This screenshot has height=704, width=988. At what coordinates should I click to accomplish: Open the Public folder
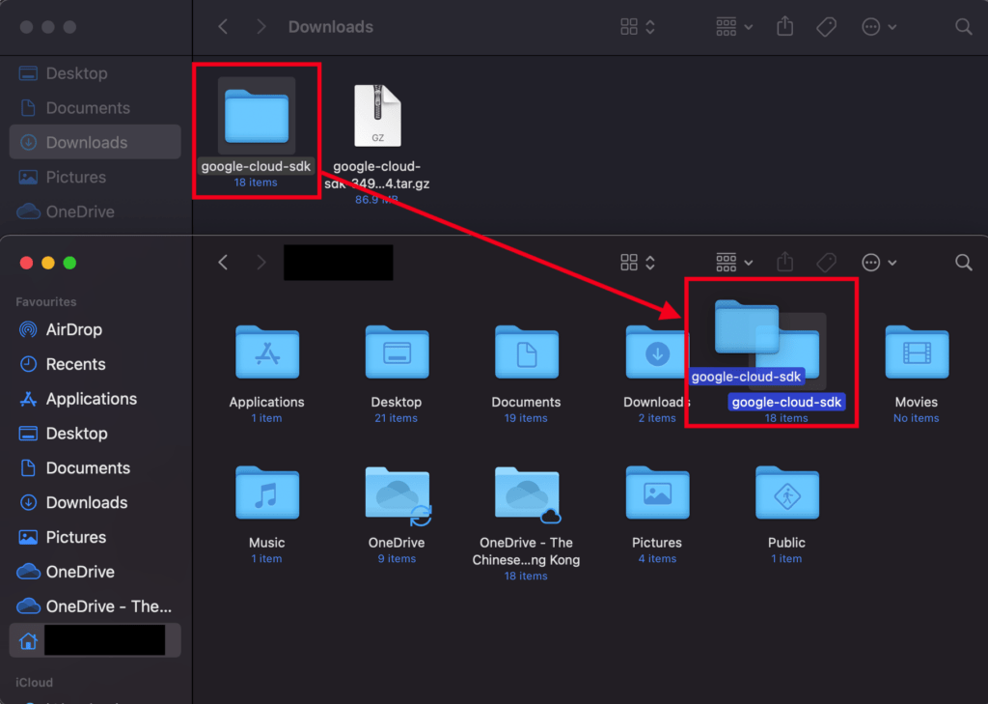coord(785,493)
